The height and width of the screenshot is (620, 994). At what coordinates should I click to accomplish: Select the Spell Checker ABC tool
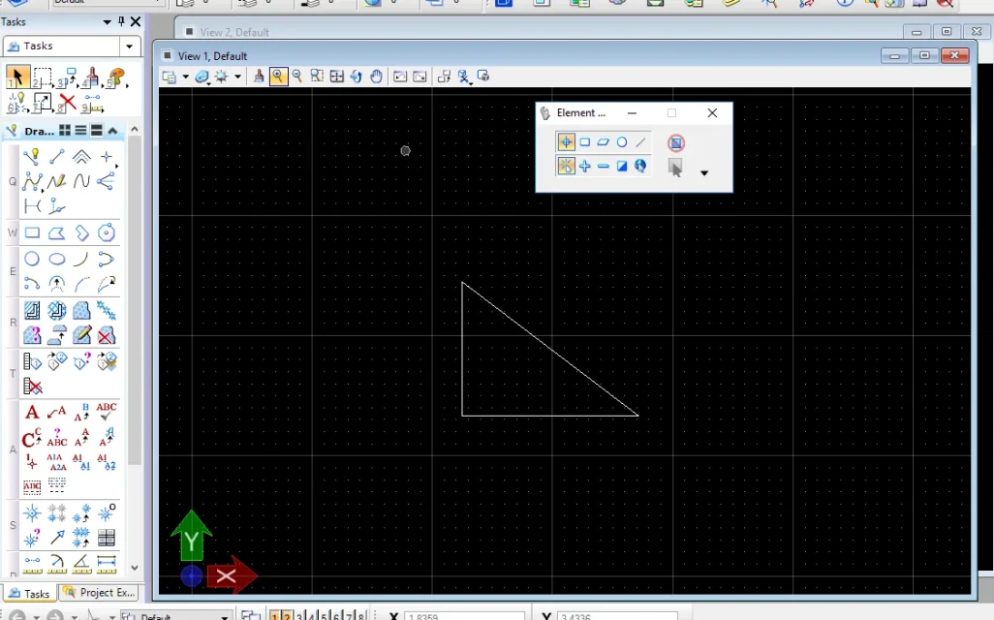pos(107,412)
